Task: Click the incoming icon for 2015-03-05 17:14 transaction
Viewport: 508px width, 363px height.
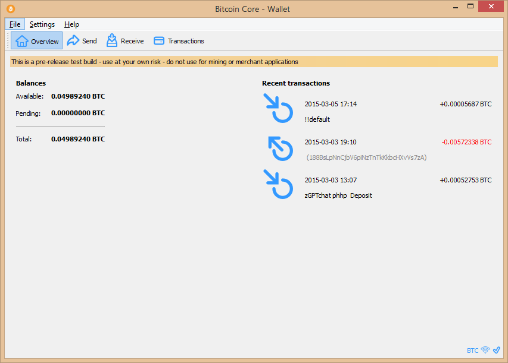Action: point(278,108)
